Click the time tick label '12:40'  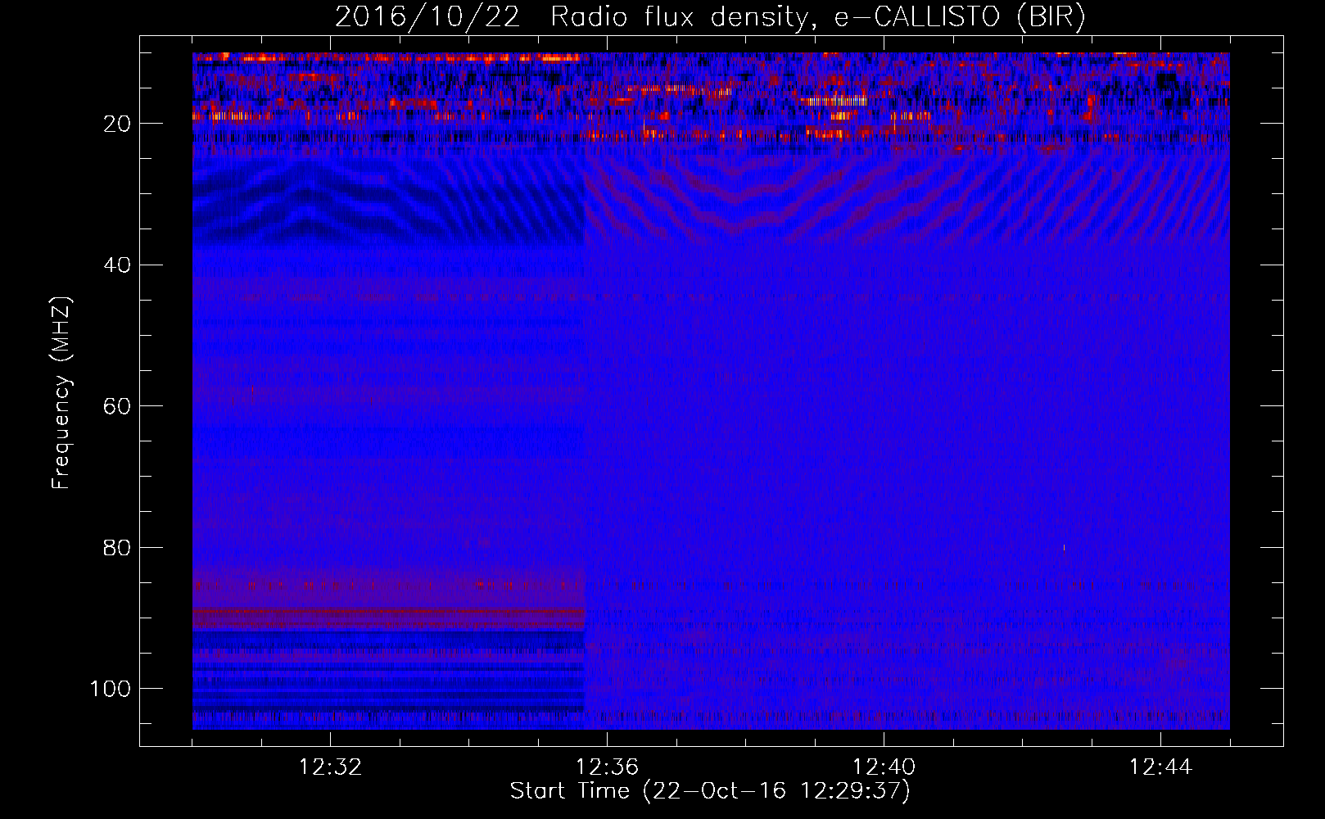[884, 767]
